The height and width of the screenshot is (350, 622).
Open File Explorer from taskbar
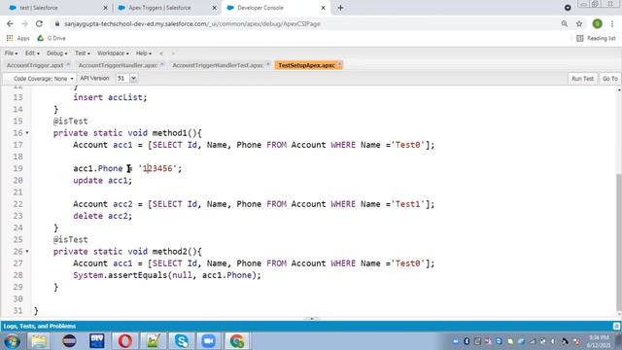coord(39,341)
